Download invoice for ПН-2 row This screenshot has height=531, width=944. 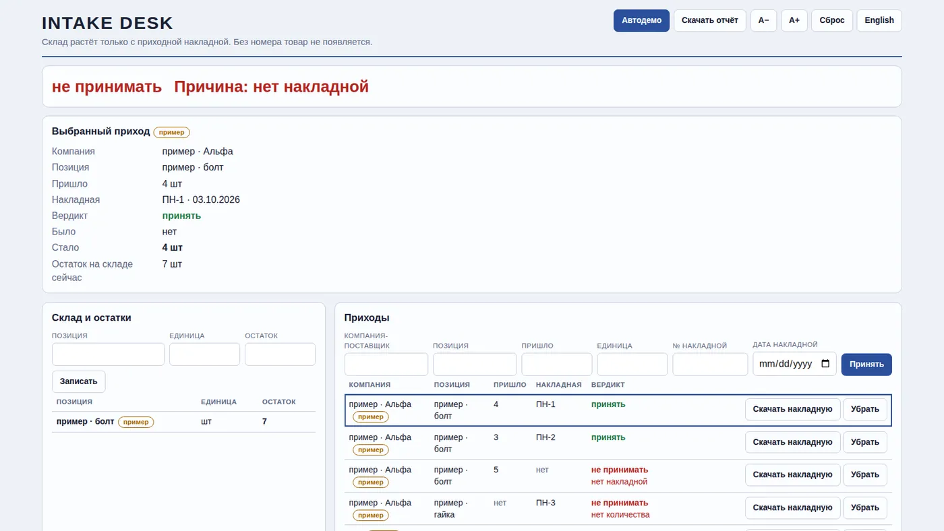793,443
